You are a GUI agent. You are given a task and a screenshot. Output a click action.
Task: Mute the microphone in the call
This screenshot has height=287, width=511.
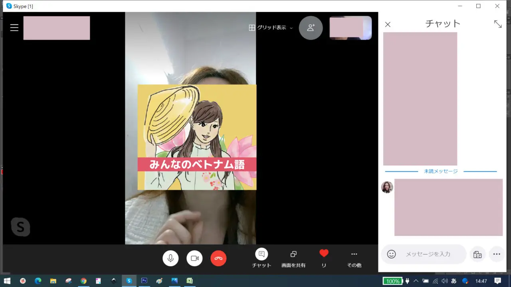[170, 258]
